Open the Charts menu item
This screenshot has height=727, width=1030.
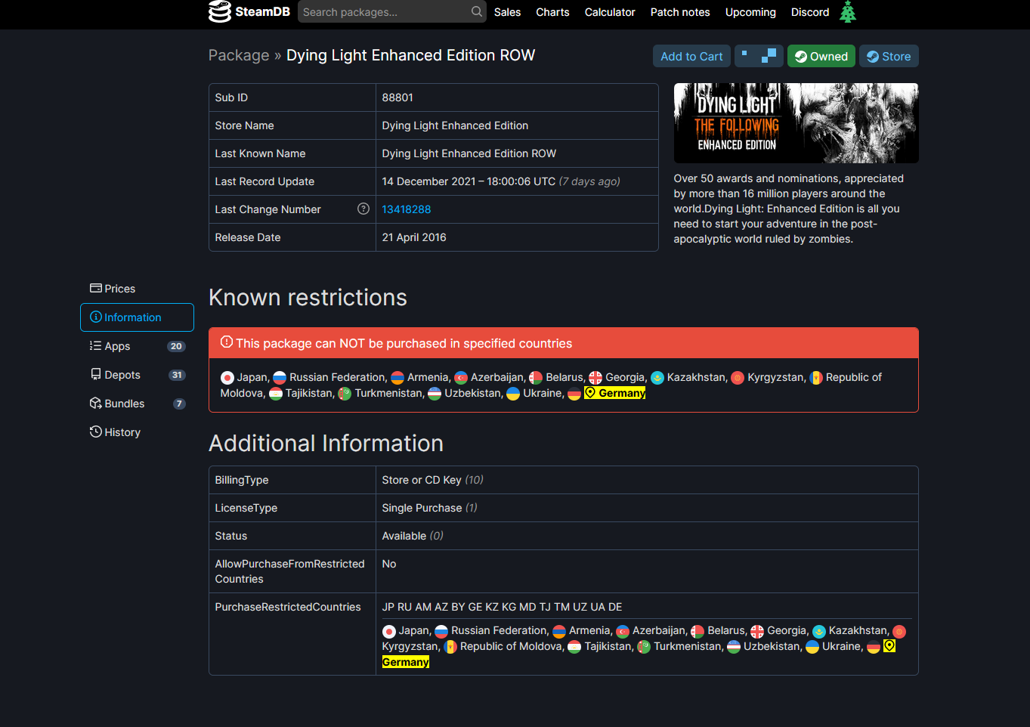coord(553,12)
